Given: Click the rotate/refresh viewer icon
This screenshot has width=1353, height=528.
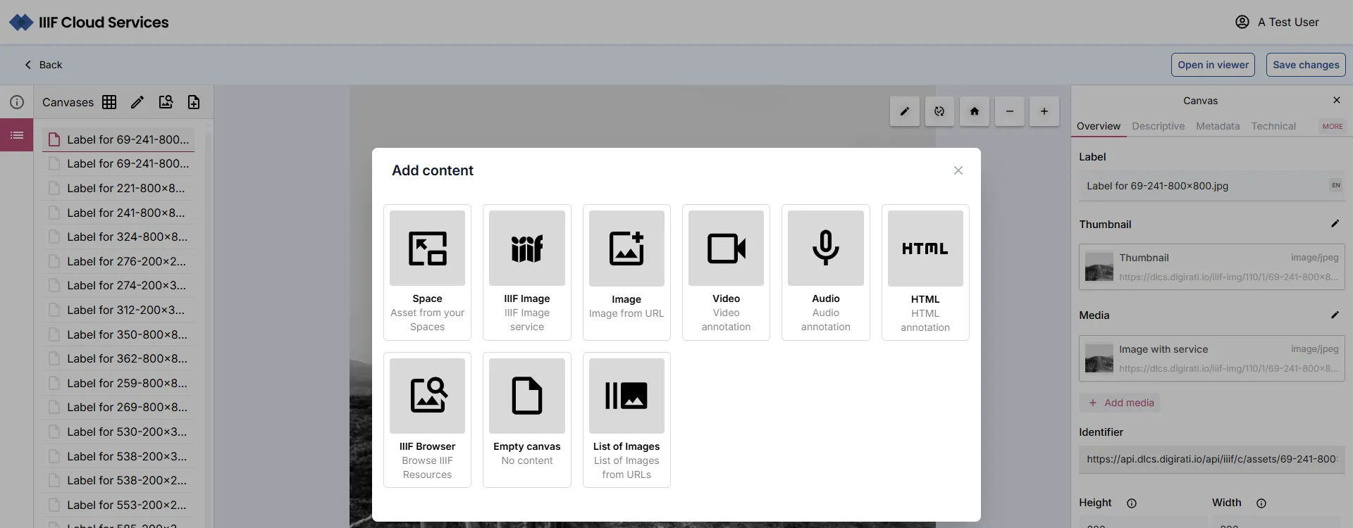Looking at the screenshot, I should point(939,111).
